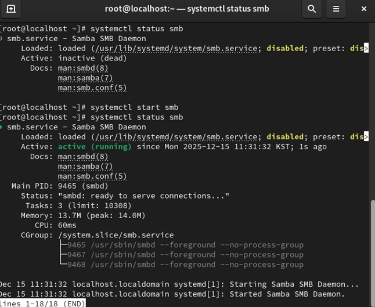
Task: Click 'Main PID: 9465 (smbd)' line
Action: pyautogui.click(x=60, y=186)
